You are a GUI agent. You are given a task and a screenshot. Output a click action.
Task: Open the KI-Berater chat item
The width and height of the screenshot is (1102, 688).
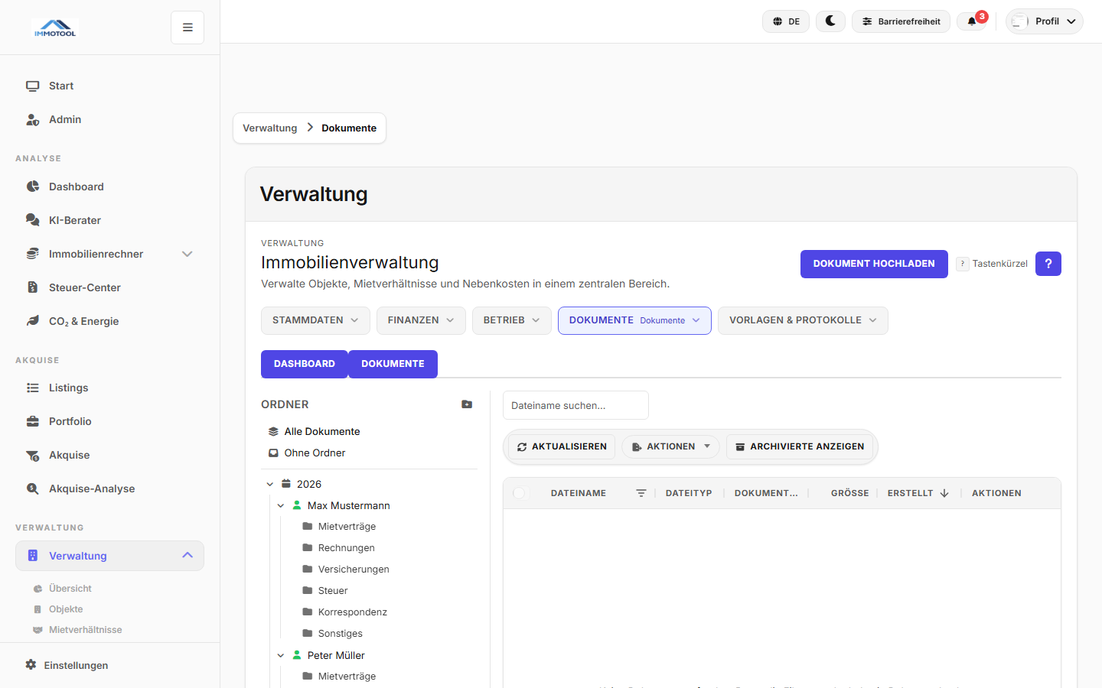tap(75, 220)
